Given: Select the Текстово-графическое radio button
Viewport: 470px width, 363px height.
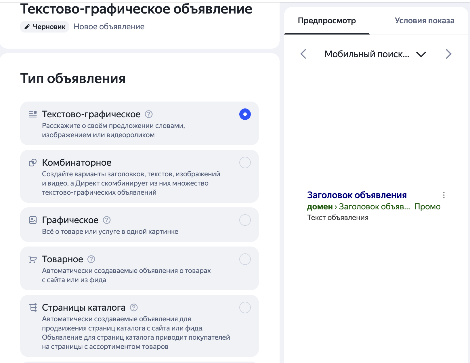Looking at the screenshot, I should [x=245, y=114].
